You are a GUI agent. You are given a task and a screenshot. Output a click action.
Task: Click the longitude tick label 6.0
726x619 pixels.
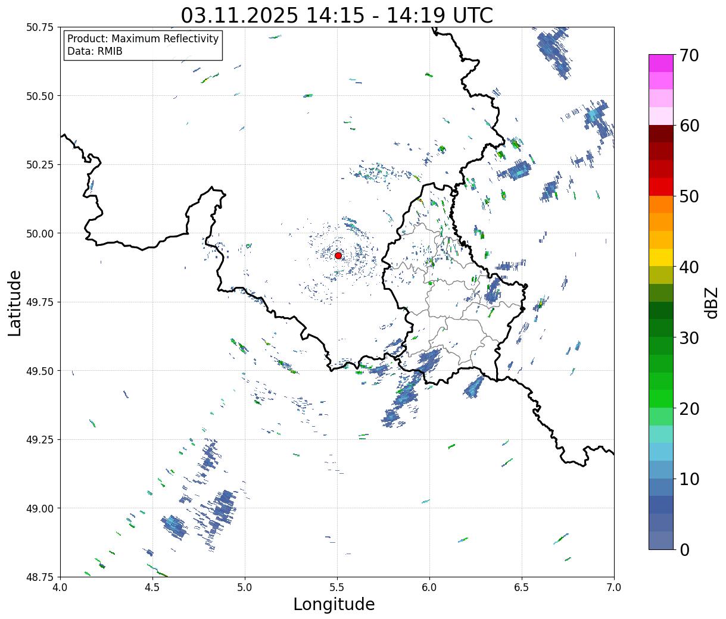click(x=429, y=587)
